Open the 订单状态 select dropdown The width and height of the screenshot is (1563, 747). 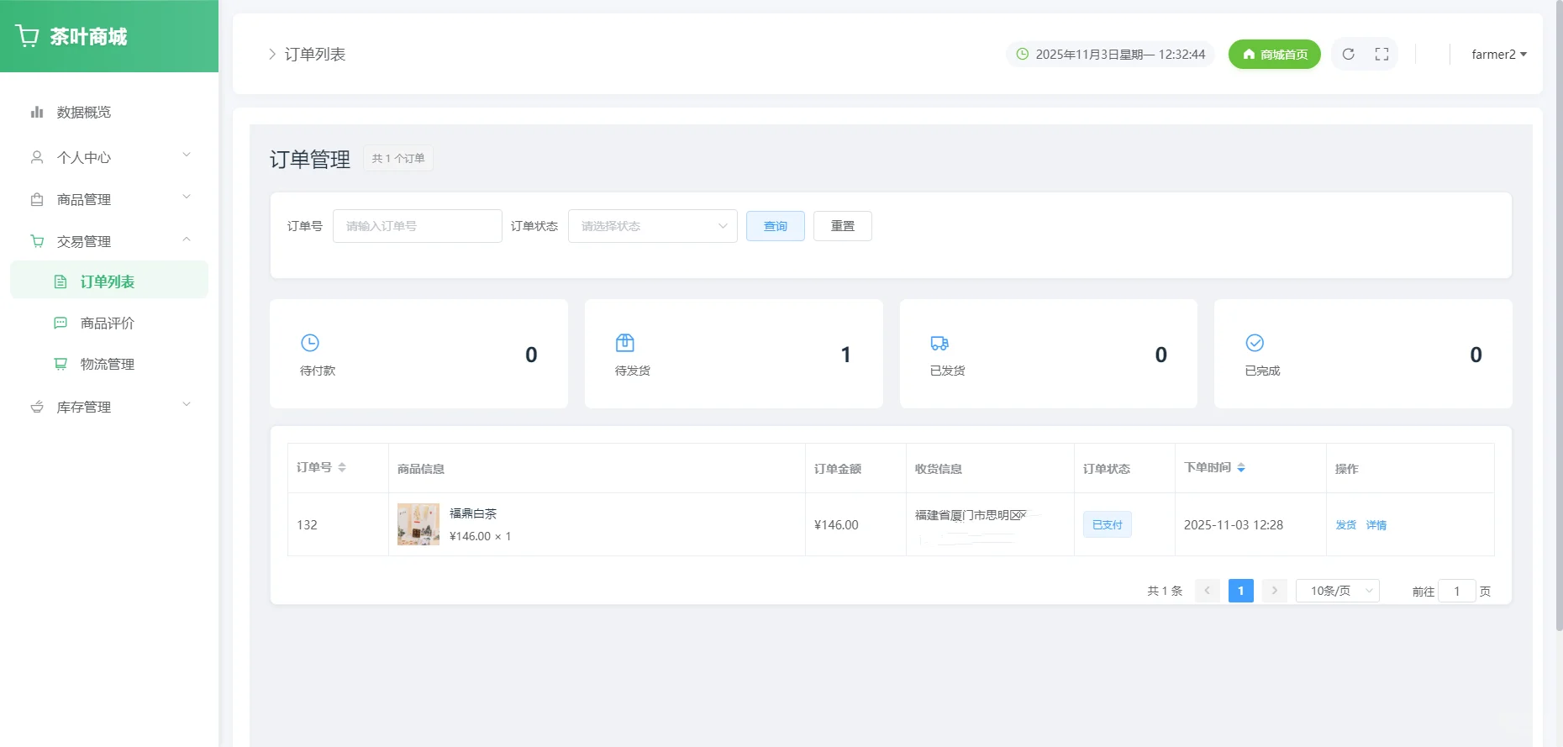pyautogui.click(x=653, y=226)
